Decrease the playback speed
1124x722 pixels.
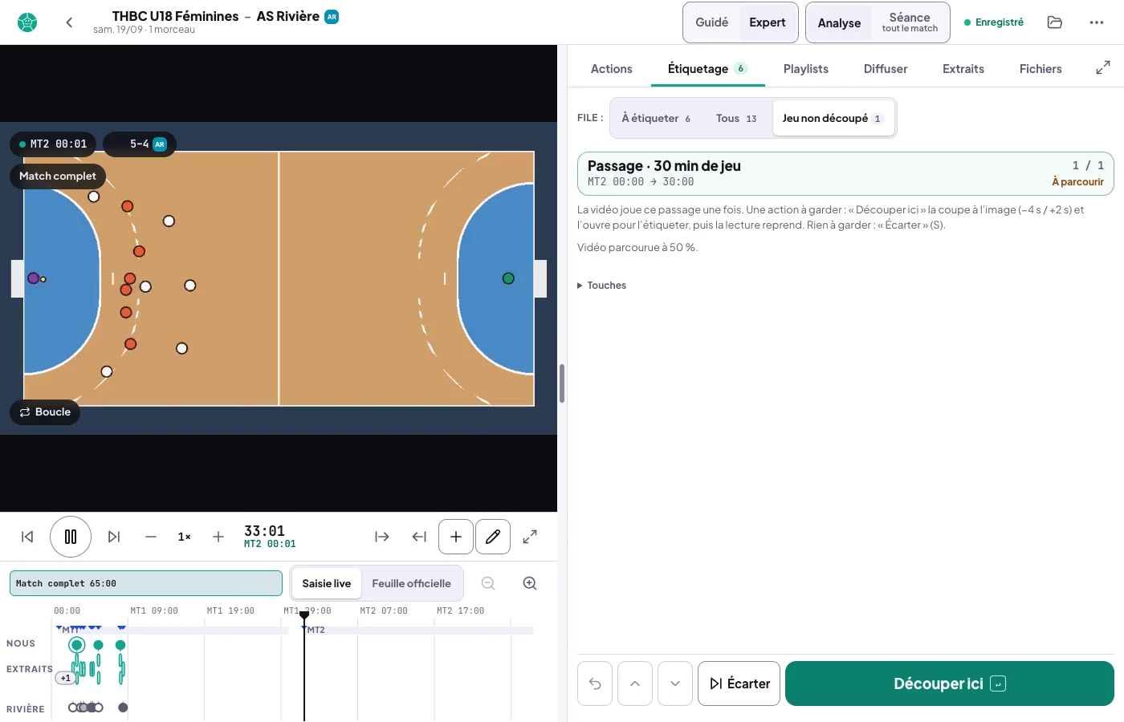[x=151, y=537]
